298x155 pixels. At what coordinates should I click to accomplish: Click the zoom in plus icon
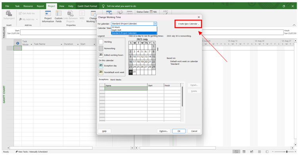click(x=296, y=151)
